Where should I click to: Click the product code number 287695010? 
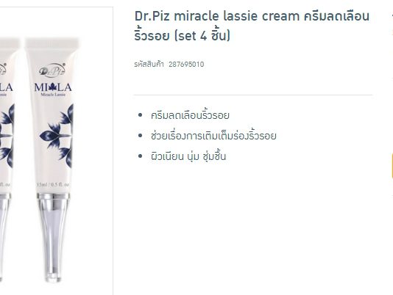(x=186, y=65)
